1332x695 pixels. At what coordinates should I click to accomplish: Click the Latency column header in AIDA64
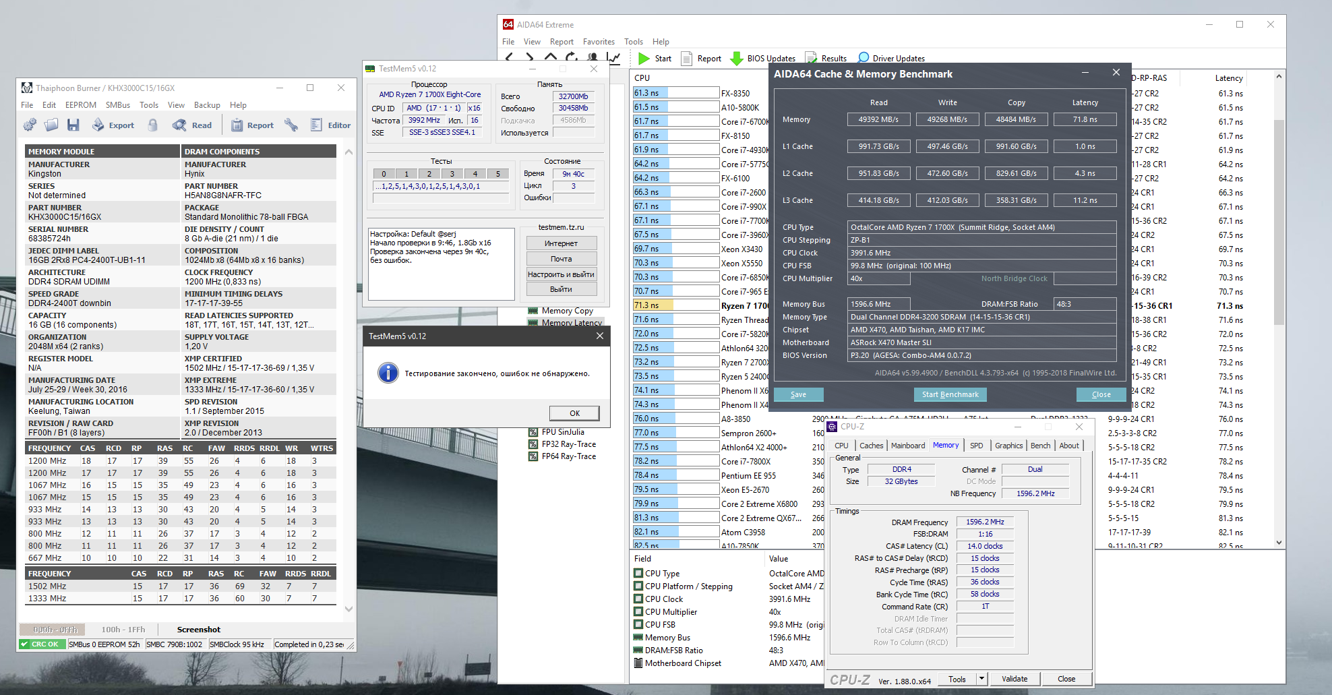pos(1229,78)
